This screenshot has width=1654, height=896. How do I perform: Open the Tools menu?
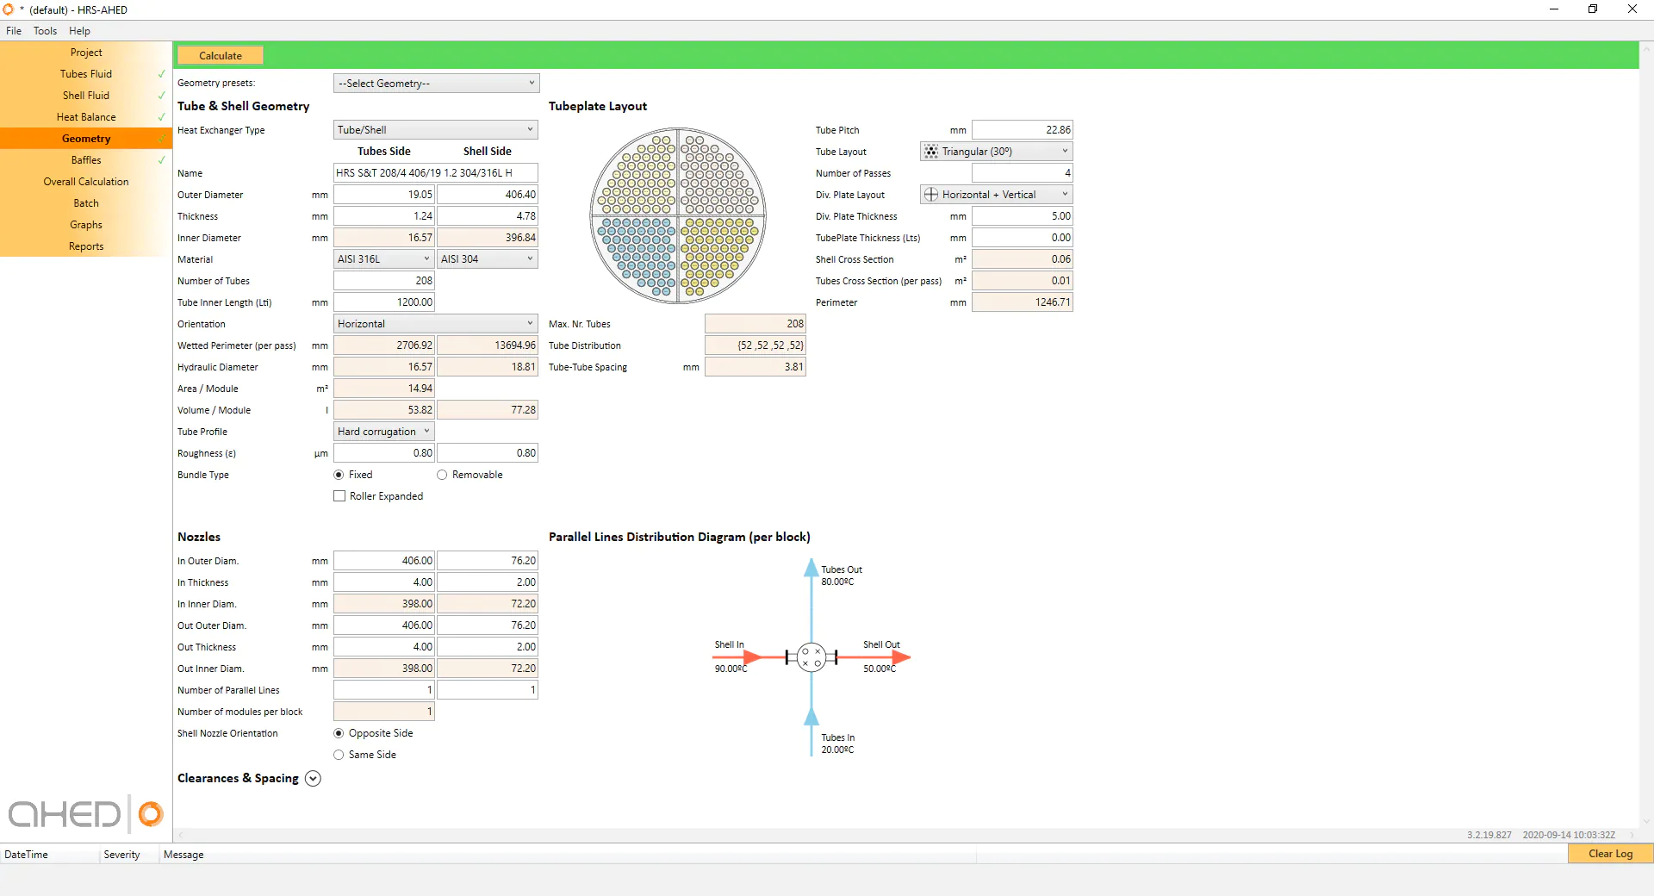point(45,31)
